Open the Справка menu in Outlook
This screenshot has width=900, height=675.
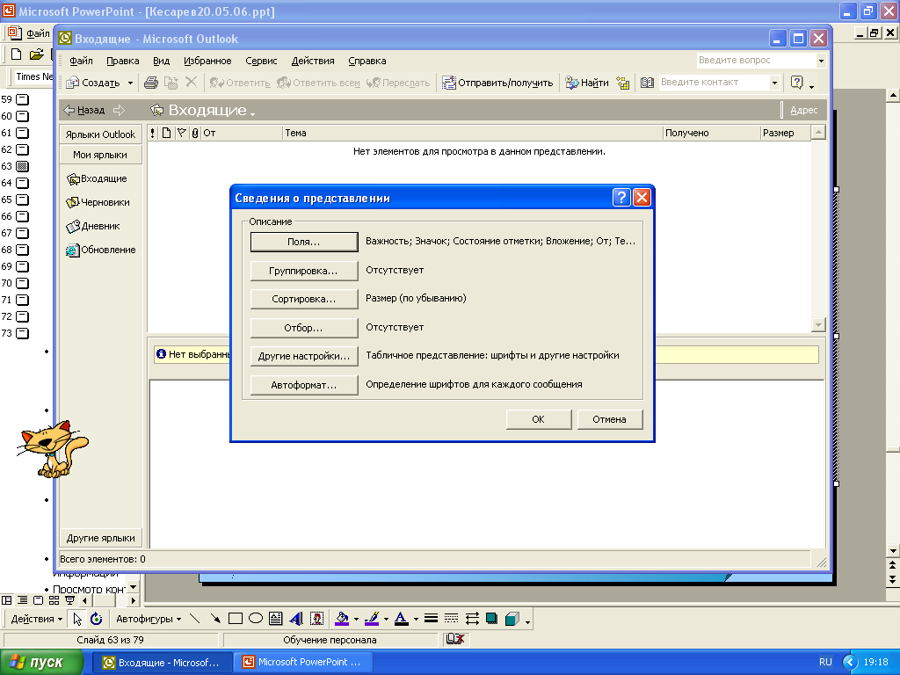pyautogui.click(x=367, y=61)
